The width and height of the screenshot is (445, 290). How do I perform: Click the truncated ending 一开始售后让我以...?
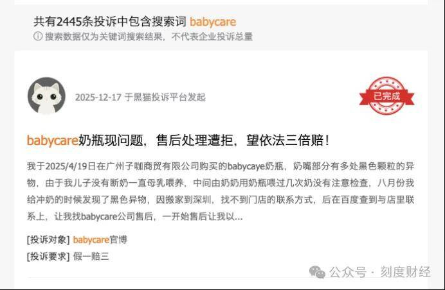(203, 217)
